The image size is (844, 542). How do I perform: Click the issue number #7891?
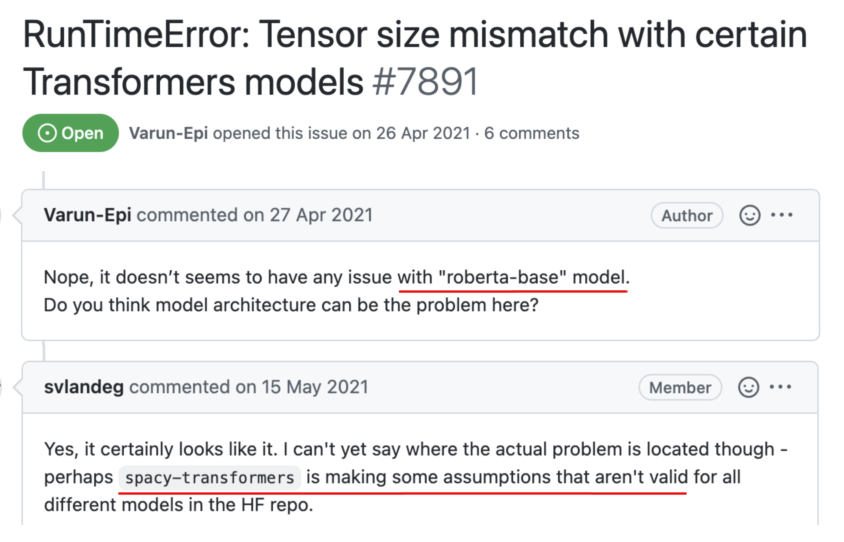(x=426, y=82)
